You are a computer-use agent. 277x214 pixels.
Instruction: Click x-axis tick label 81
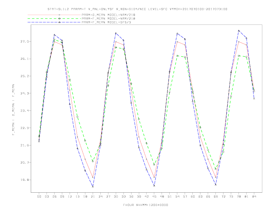click(247, 197)
